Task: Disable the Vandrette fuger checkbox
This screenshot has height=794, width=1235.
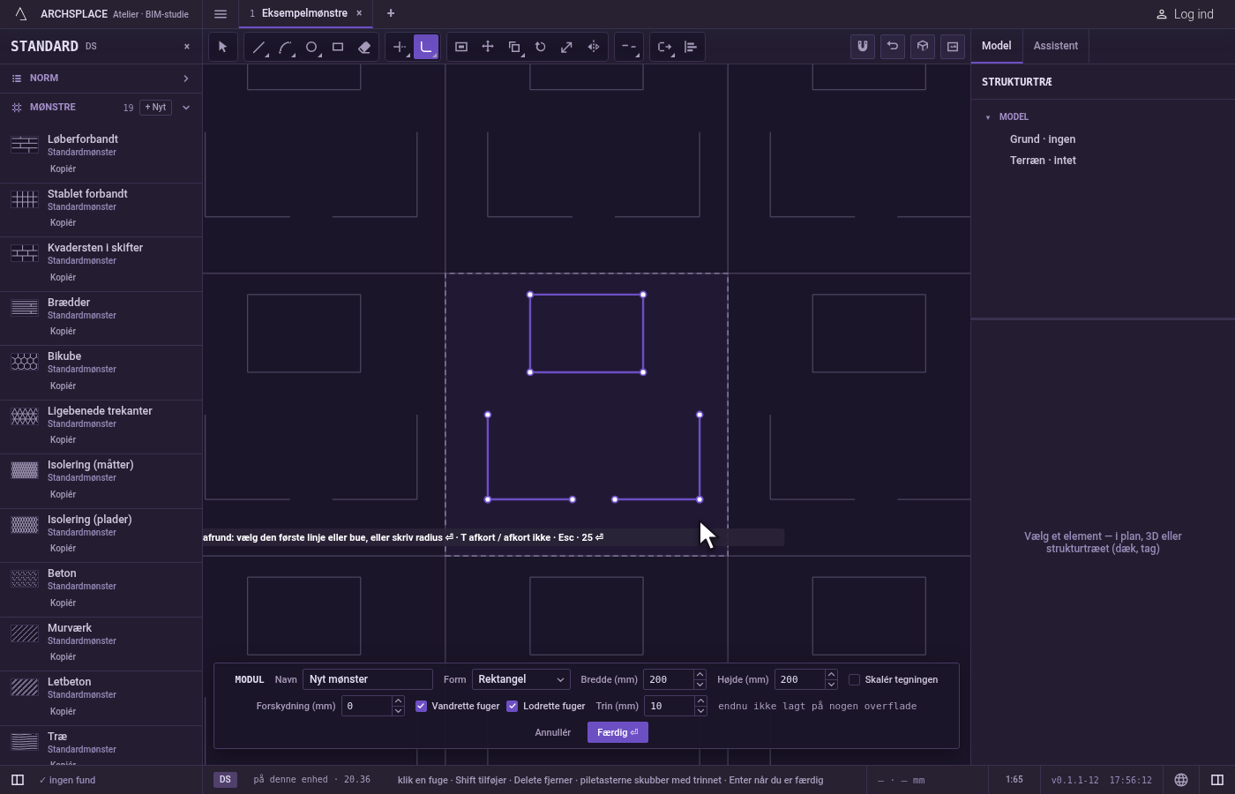Action: pyautogui.click(x=421, y=706)
